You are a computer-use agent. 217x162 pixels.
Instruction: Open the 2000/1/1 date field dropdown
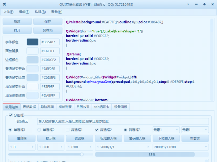tap(148, 147)
